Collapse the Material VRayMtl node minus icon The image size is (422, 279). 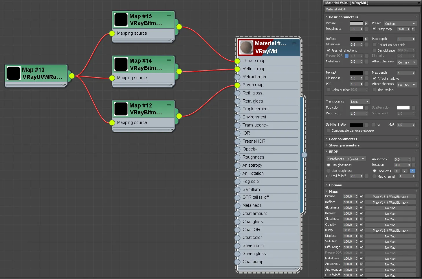[x=294, y=44]
